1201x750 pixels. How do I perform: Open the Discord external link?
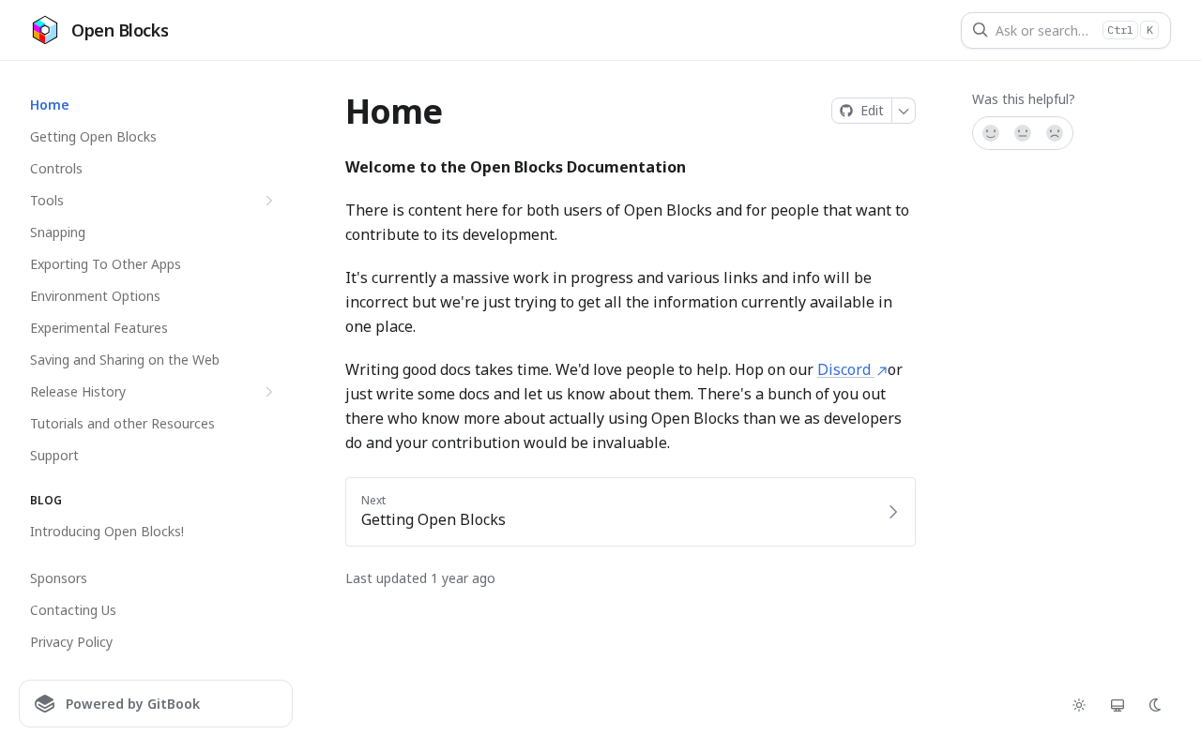pyautogui.click(x=852, y=369)
